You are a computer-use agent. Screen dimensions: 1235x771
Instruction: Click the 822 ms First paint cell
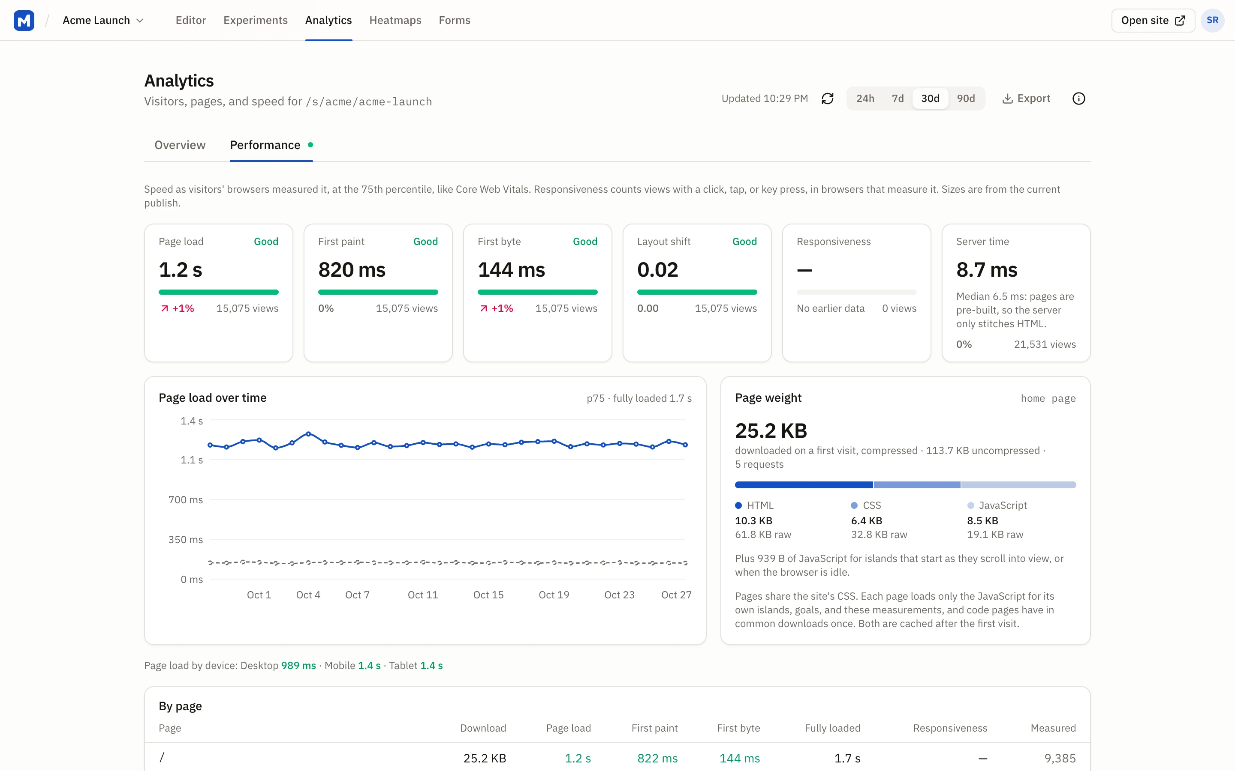[x=657, y=758]
